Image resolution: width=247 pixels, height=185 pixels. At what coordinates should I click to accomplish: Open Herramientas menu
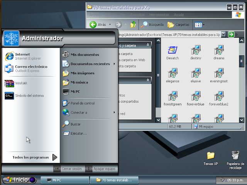pyautogui.click(x=159, y=15)
